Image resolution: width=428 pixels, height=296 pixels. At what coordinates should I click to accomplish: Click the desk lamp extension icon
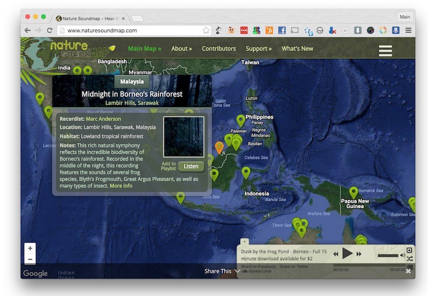218,30
